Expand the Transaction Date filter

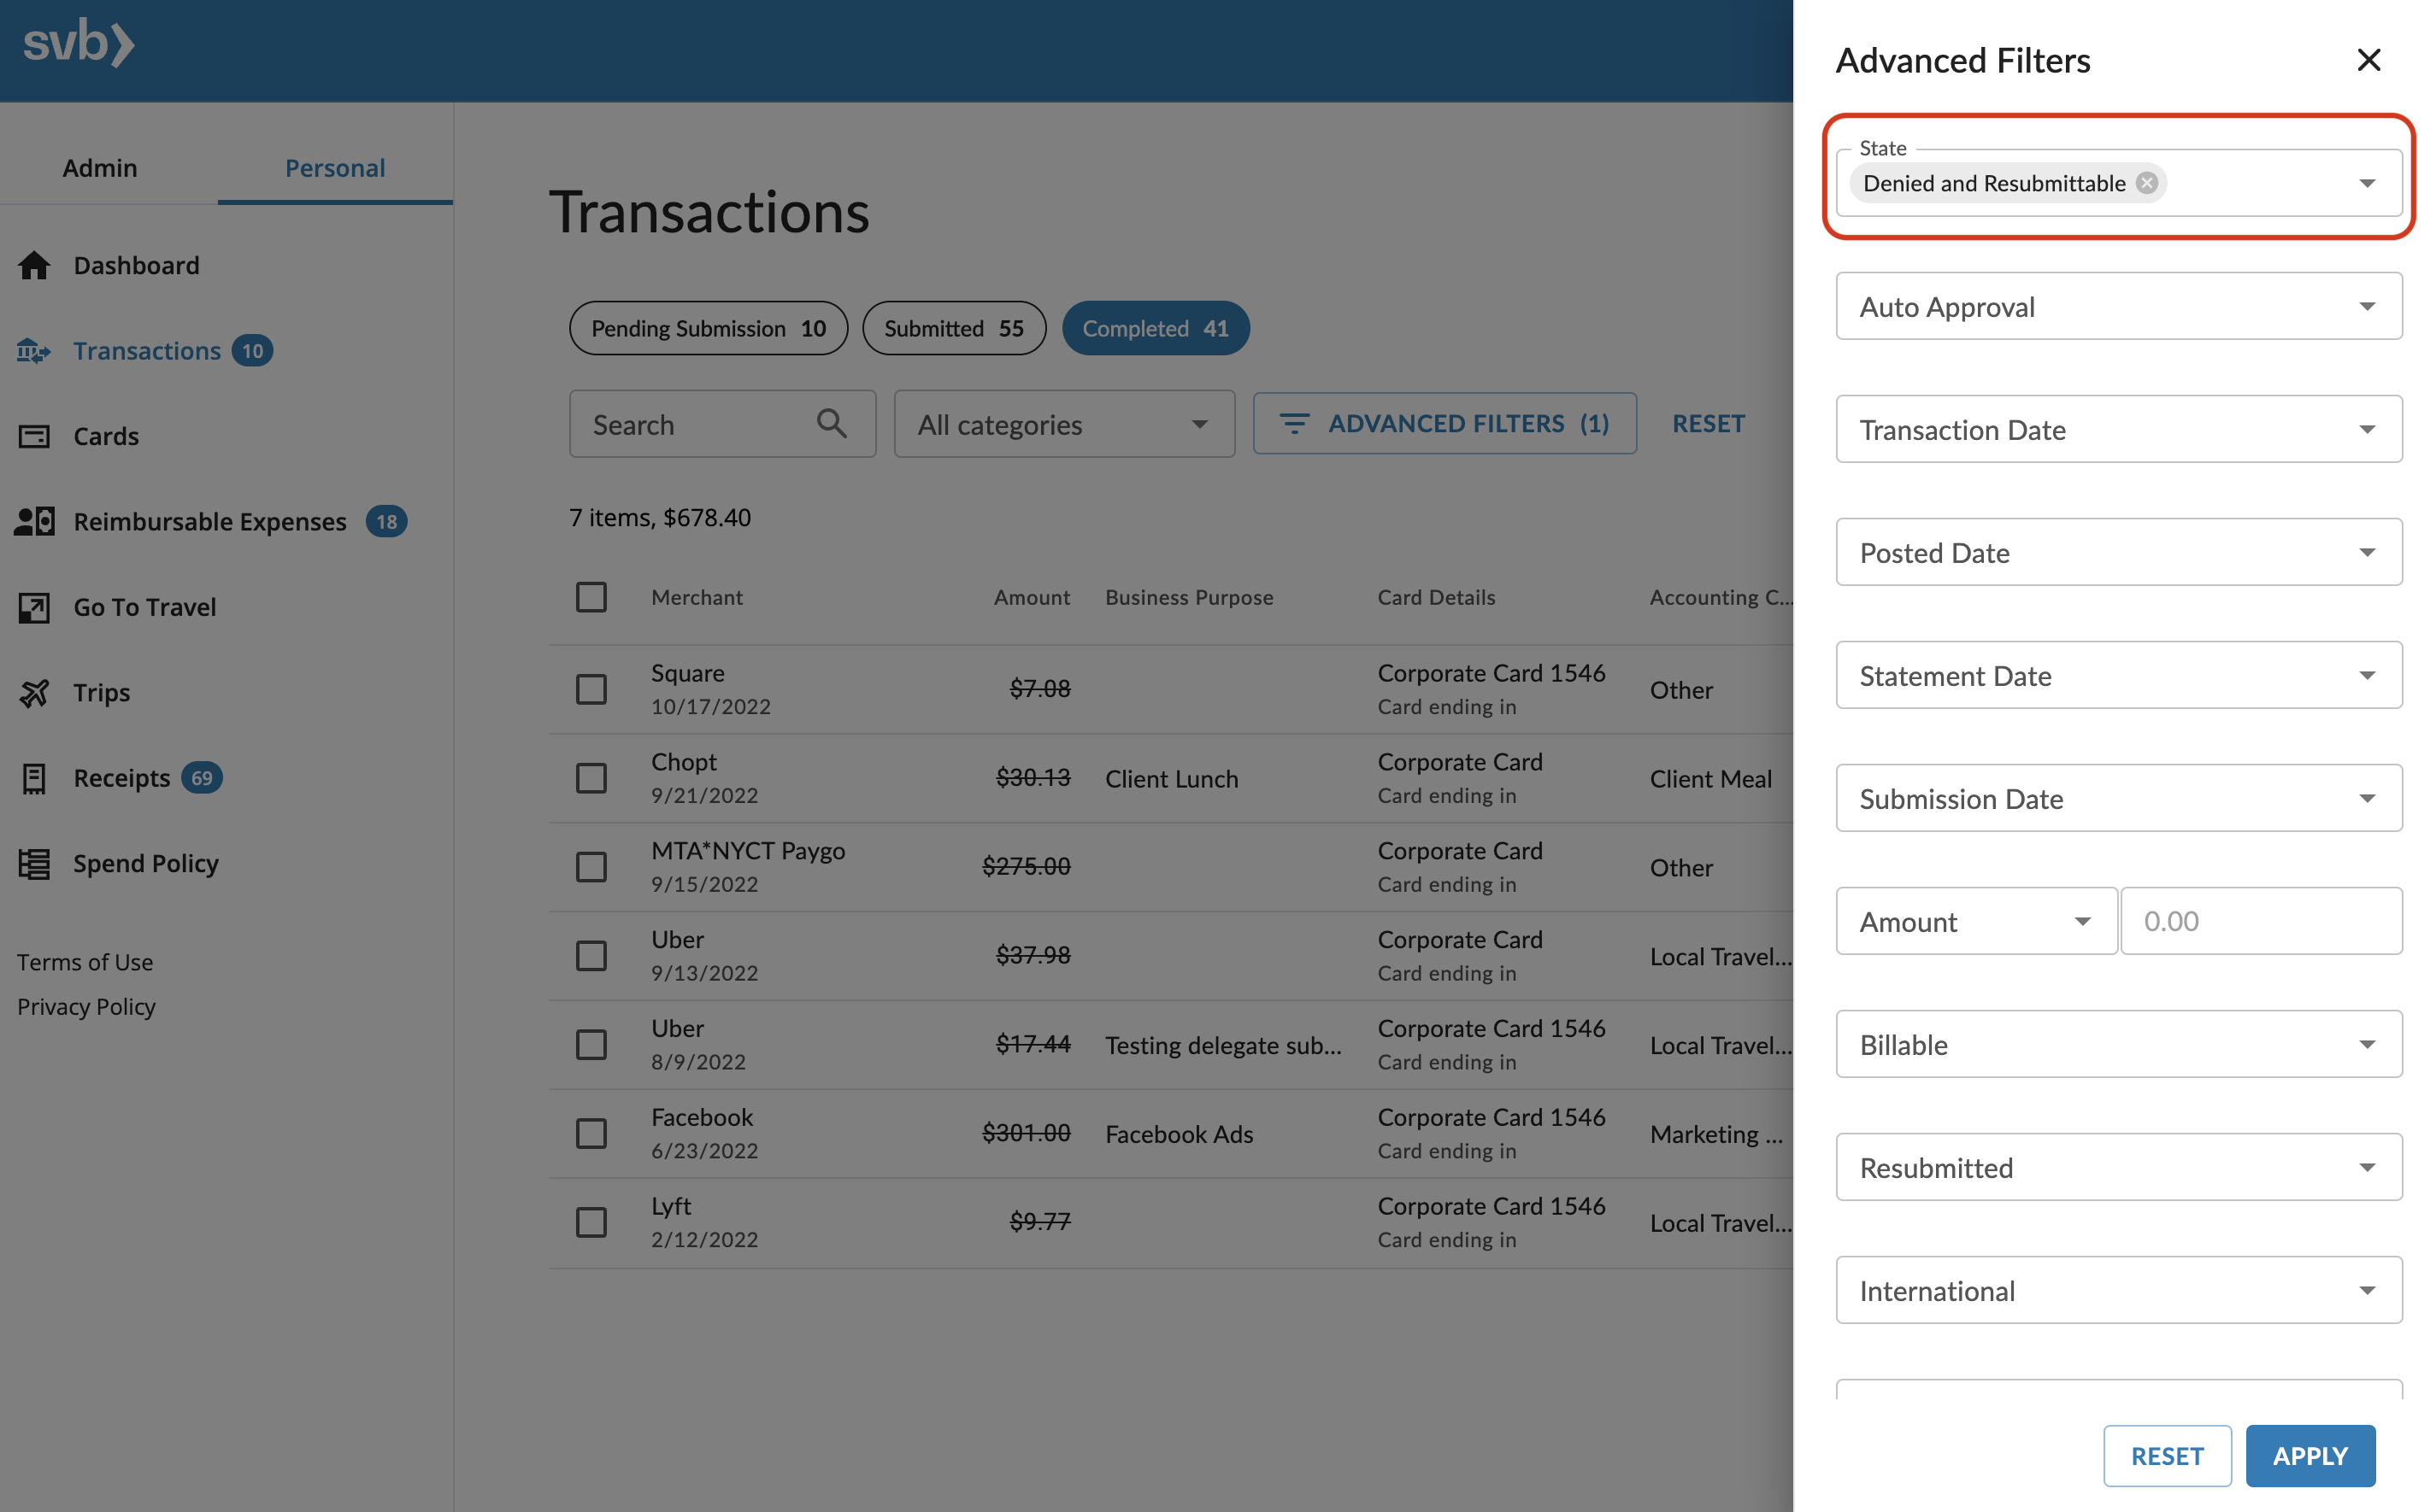point(2118,429)
